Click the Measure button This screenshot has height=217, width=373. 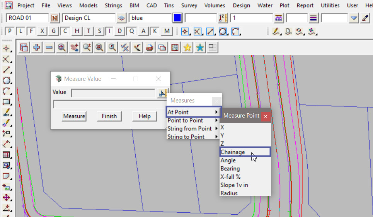[74, 116]
